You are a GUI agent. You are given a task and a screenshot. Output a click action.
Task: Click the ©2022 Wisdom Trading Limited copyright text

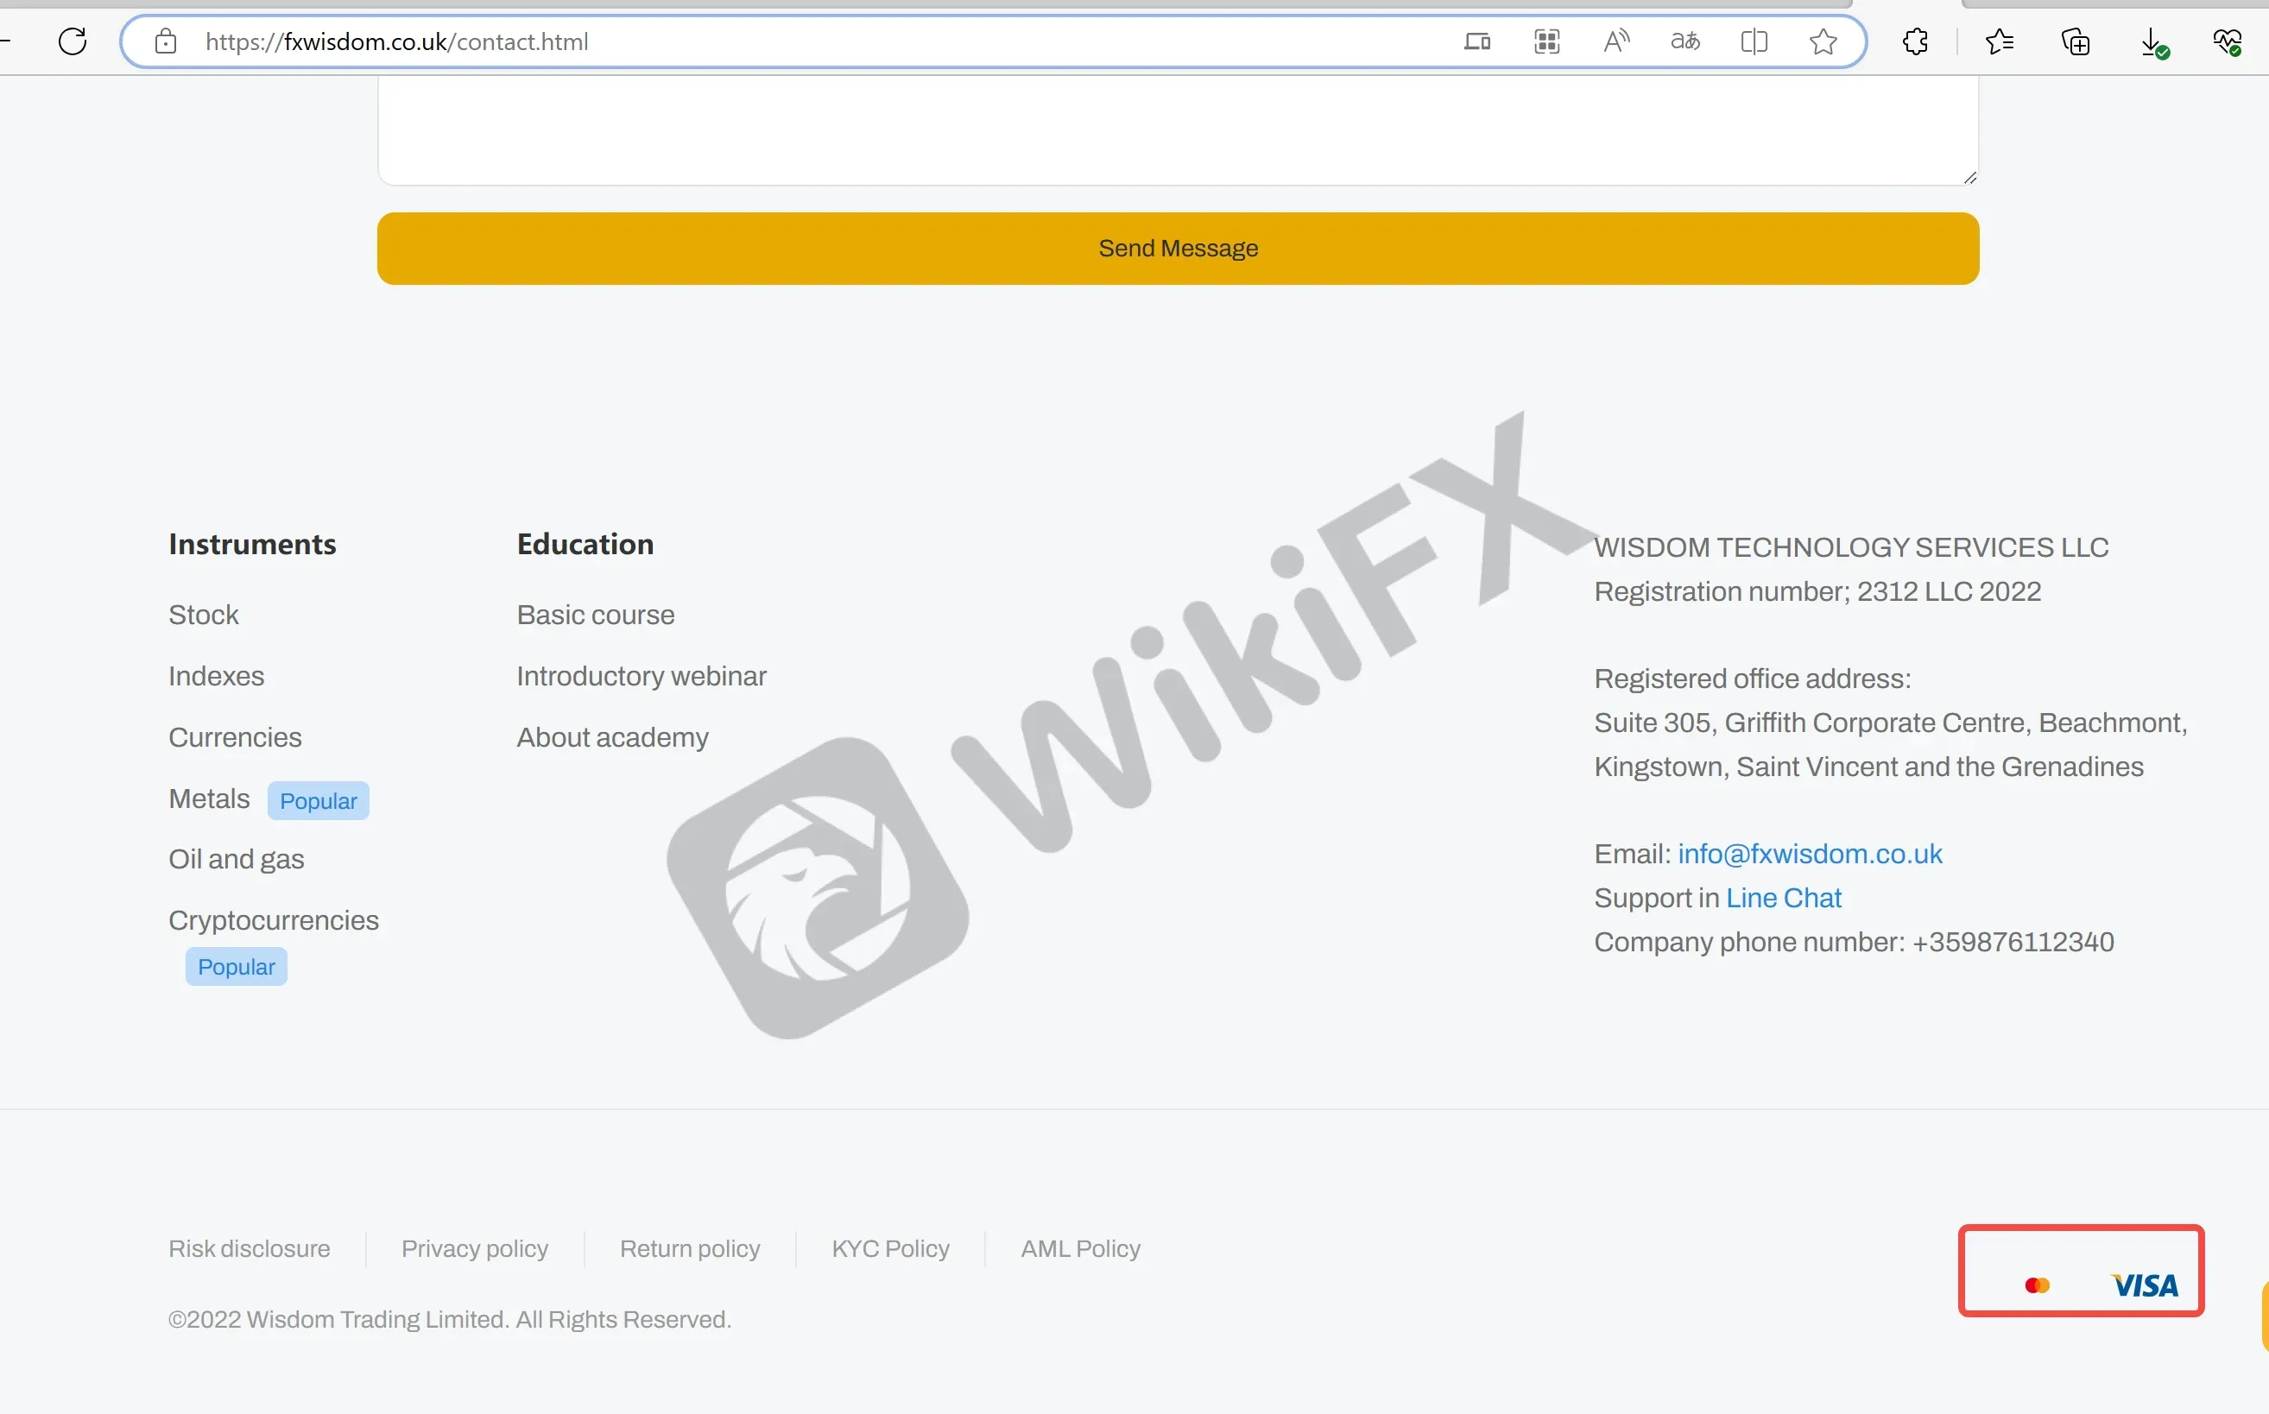(x=449, y=1320)
